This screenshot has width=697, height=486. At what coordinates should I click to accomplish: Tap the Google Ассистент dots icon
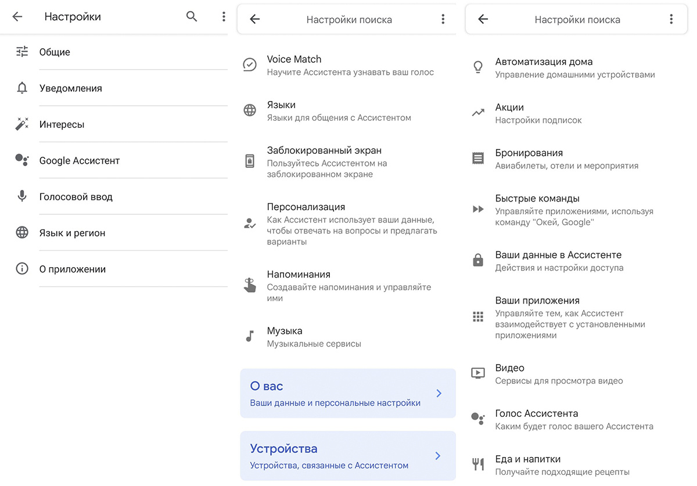[22, 160]
